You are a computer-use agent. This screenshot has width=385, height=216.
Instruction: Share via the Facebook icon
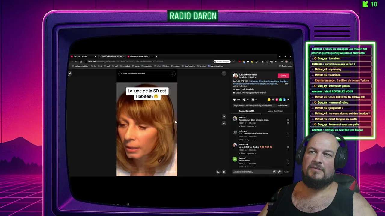pos(284,100)
